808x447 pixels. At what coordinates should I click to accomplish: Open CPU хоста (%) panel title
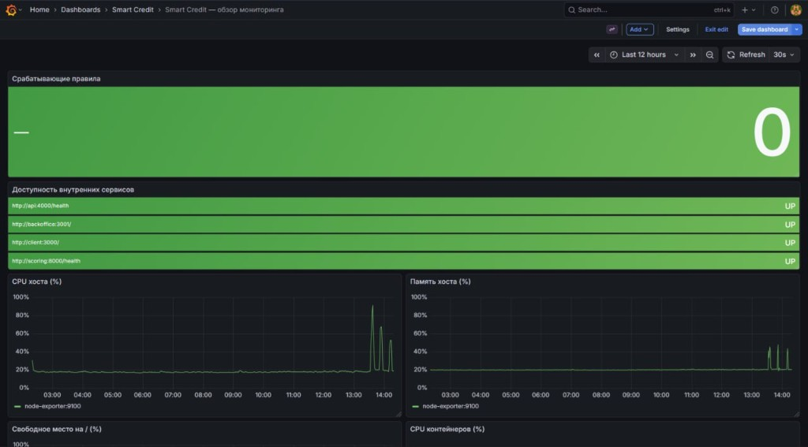pos(36,281)
